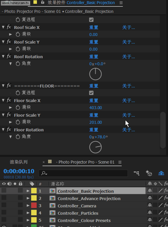Click the lock icon in effect controls tab

(43, 2)
